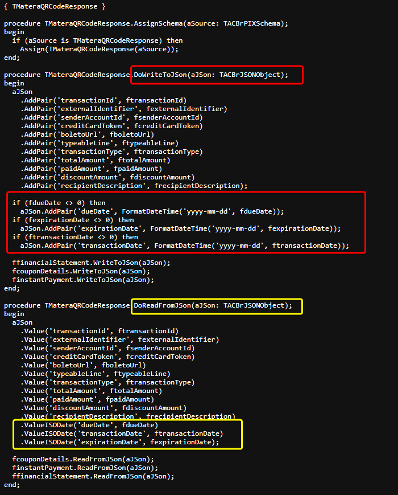Image resolution: width=398 pixels, height=495 pixels.
Task: Click the .Value 'boletoUrl' line
Action: [x=83, y=365]
